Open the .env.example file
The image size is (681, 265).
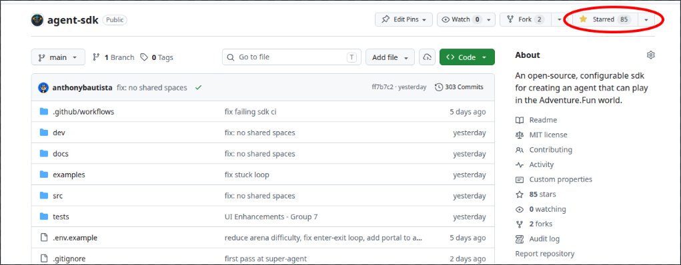pyautogui.click(x=75, y=238)
